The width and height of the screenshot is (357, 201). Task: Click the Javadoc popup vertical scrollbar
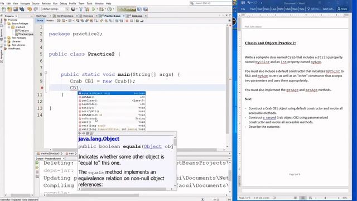[x=175, y=162]
